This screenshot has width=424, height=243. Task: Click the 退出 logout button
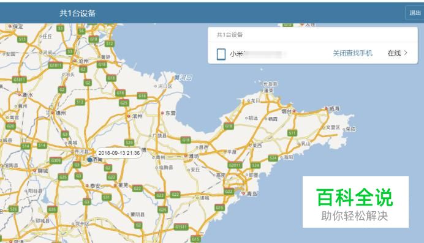pos(415,13)
